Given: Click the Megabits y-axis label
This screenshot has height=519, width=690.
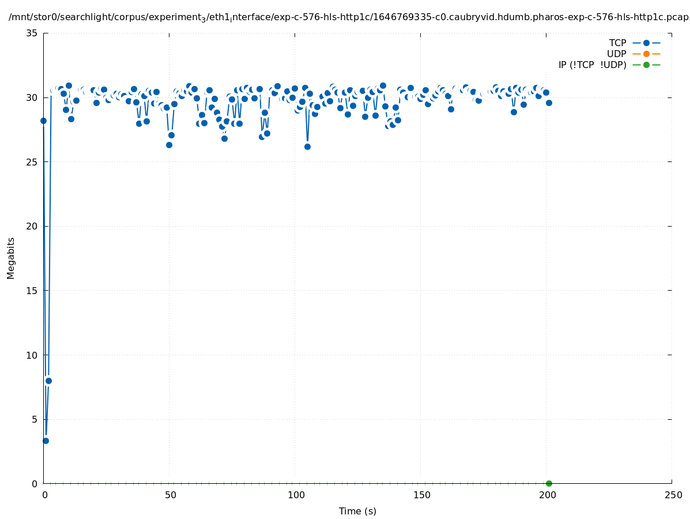Looking at the screenshot, I should pos(11,258).
